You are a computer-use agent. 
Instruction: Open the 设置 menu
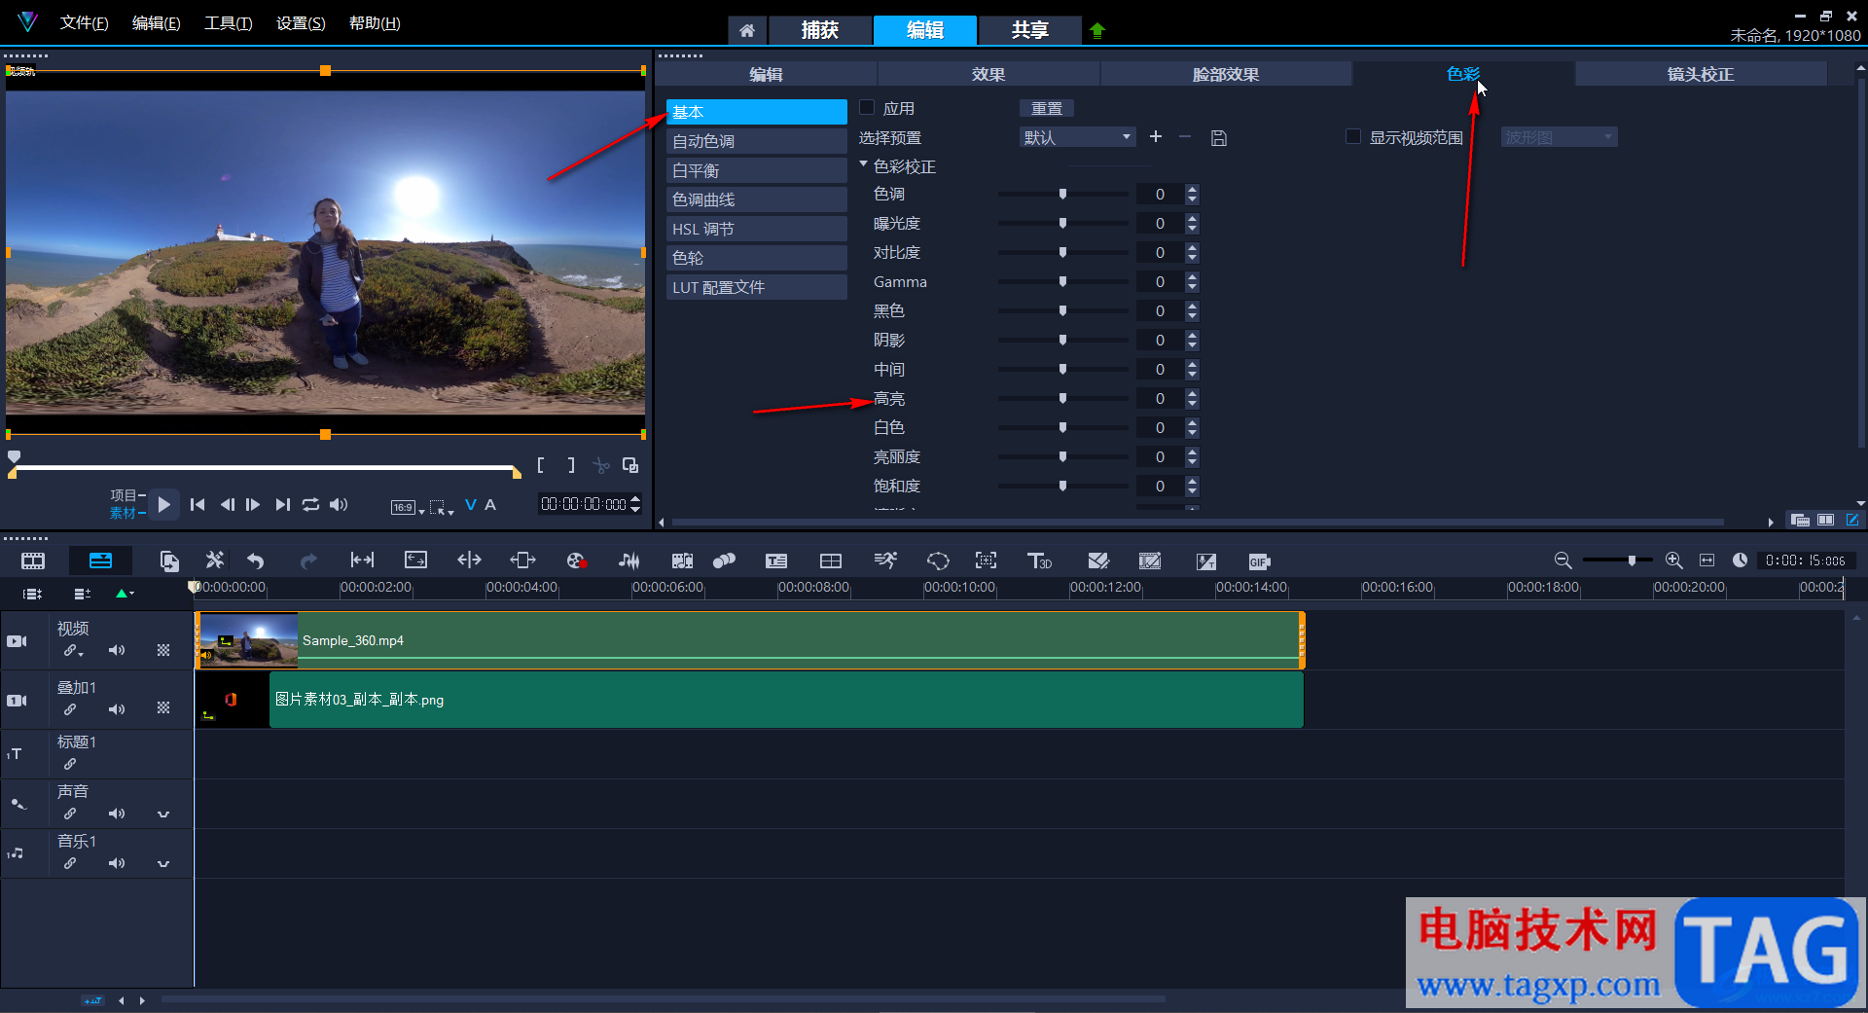(x=301, y=22)
